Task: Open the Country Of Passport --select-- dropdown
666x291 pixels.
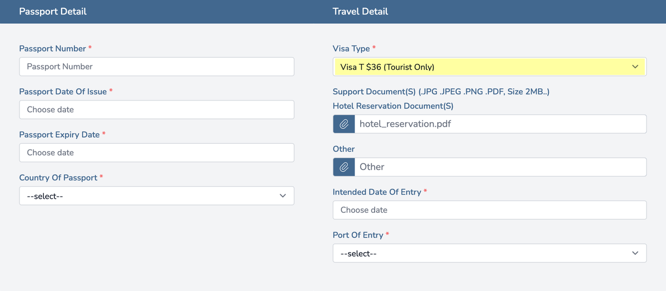Action: 157,195
